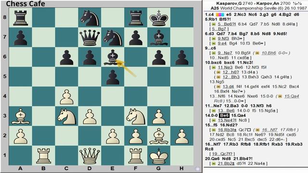Jump to move 17.Rb3 in main line
This screenshot has width=308, height=173.
pos(231,144)
